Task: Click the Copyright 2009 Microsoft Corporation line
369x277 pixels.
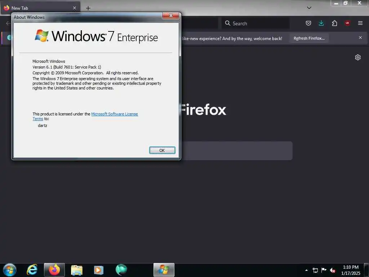Action: pos(85,73)
